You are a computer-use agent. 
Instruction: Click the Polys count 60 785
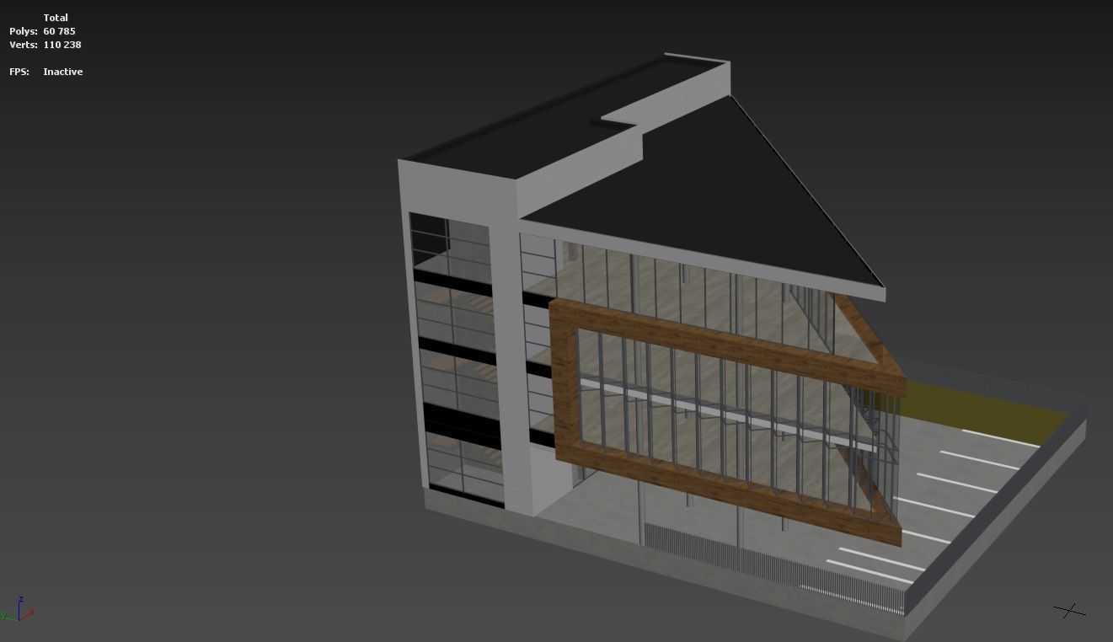coord(59,31)
